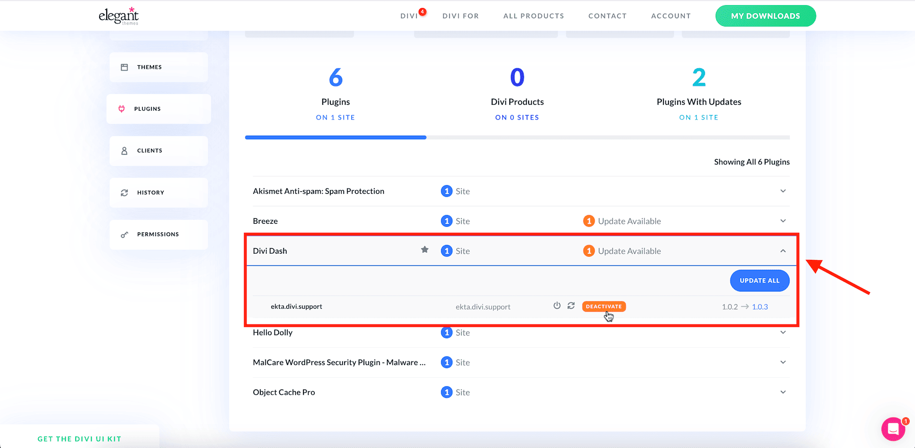This screenshot has height=448, width=915.
Task: Open the chat support bubble
Action: pos(893,429)
